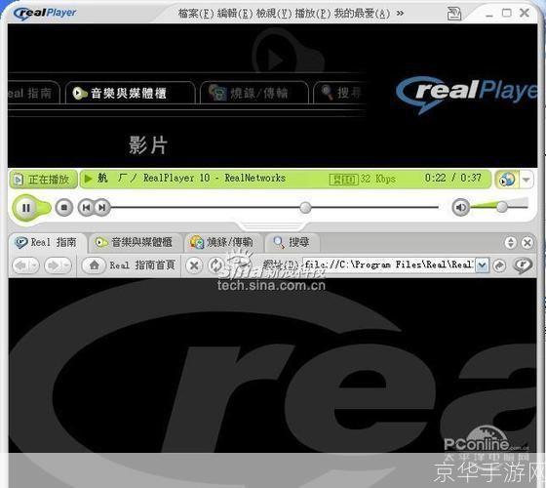Open the 我的最愛(A) menu

(x=362, y=14)
